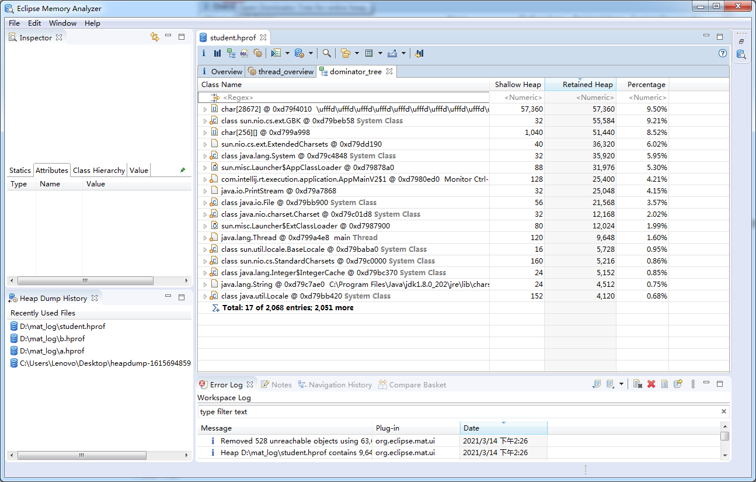Sort by Retained Heap column header
The image size is (756, 482).
point(580,85)
